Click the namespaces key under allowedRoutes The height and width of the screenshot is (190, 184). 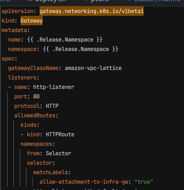tap(36, 144)
